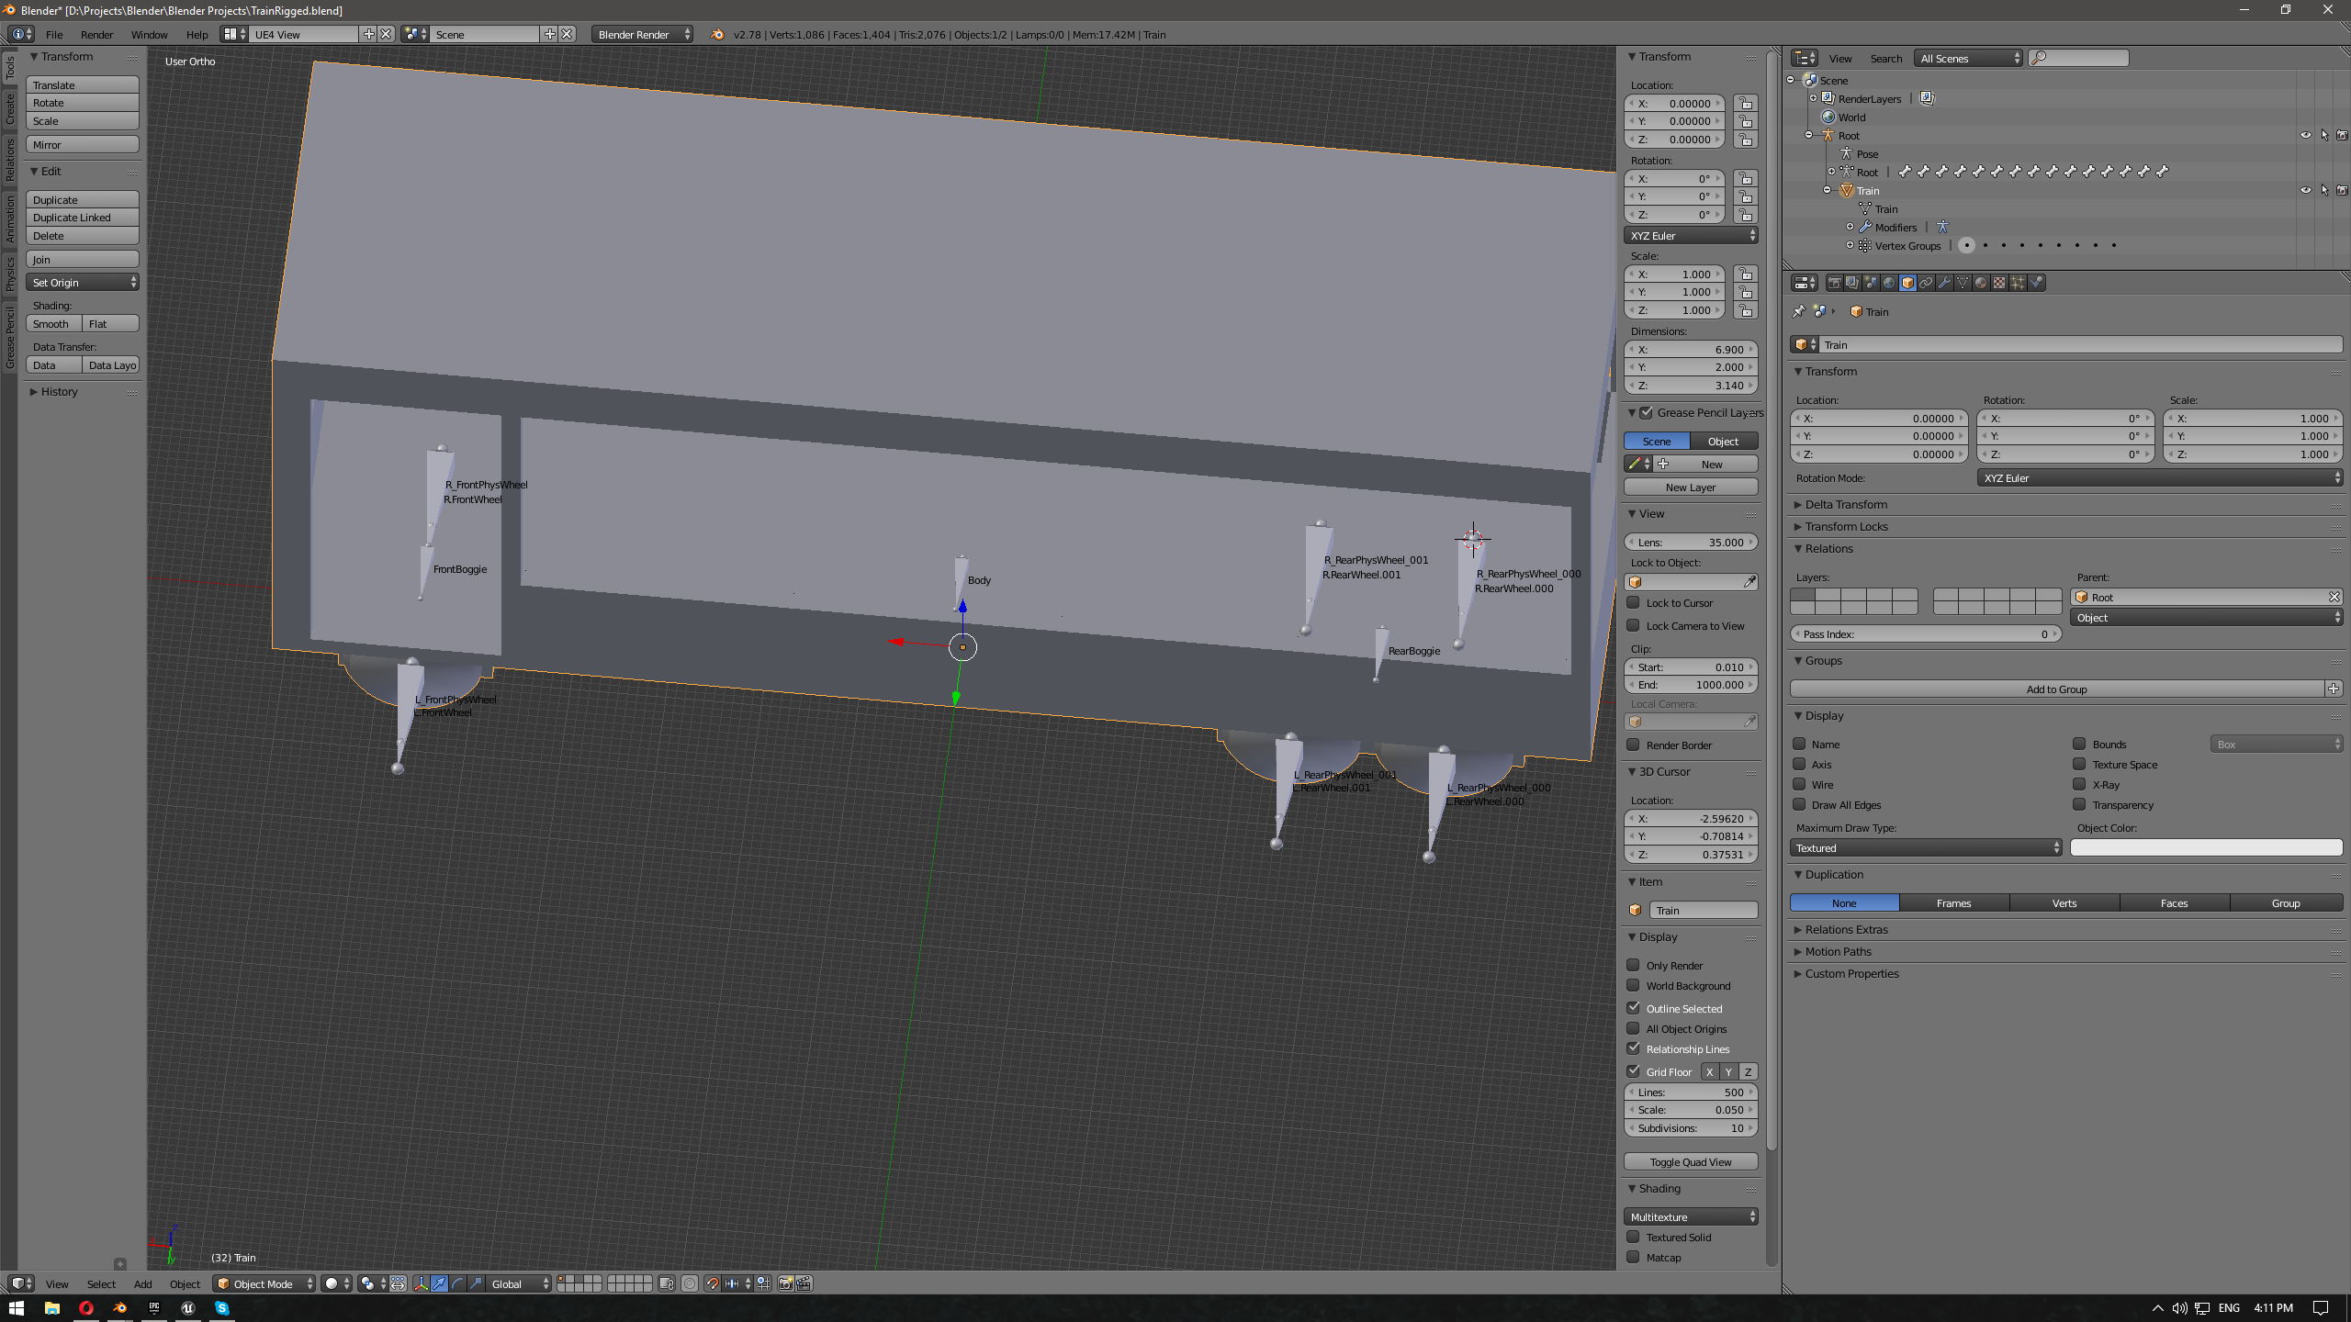Open the Particles properties tab (sparkles icon)
The width and height of the screenshot is (2351, 1322).
coord(2018,283)
